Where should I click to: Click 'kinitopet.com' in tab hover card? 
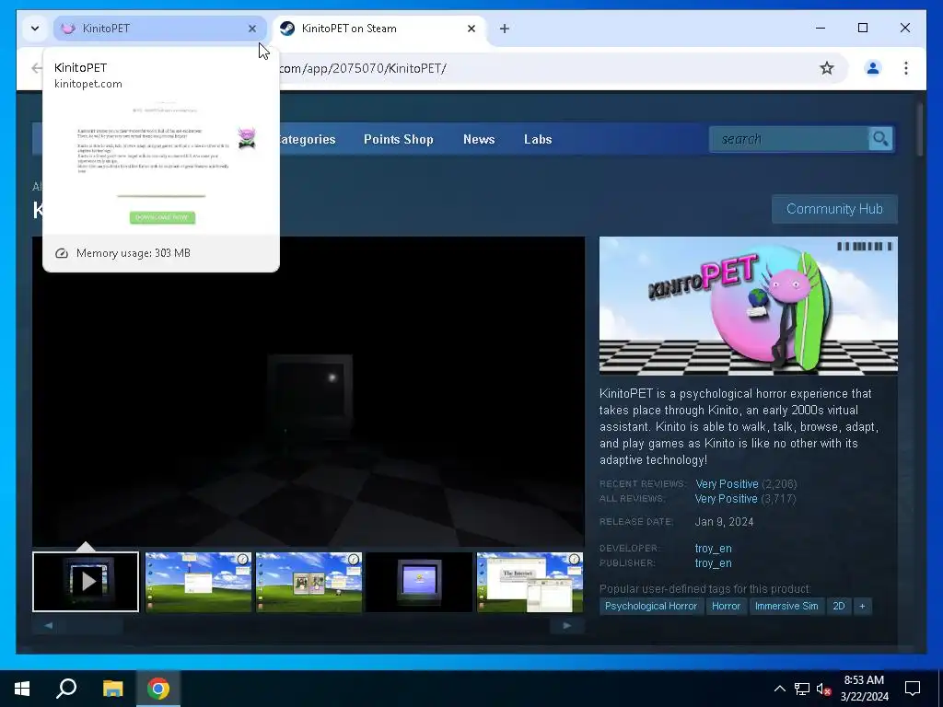pyautogui.click(x=87, y=84)
